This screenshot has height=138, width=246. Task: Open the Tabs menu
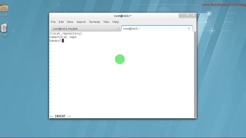coord(106,22)
